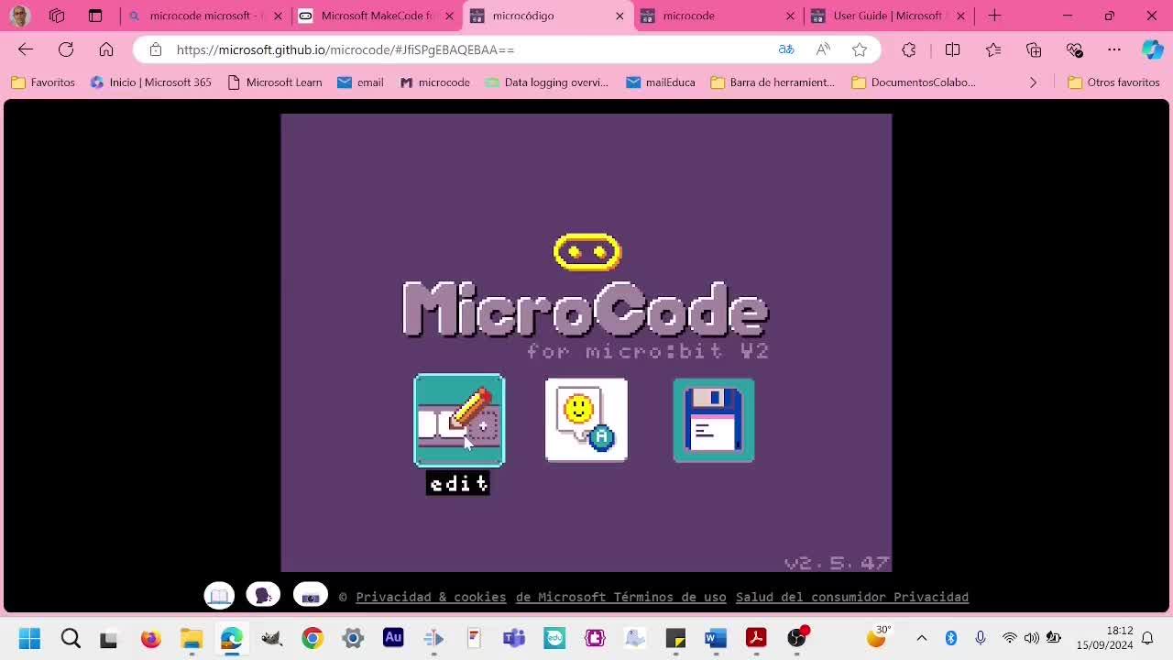Launch Google Chrome from the taskbar

(x=312, y=638)
